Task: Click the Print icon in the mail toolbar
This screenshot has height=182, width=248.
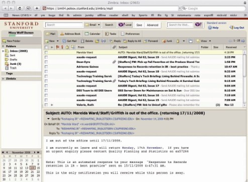Action: [x=104, y=41]
